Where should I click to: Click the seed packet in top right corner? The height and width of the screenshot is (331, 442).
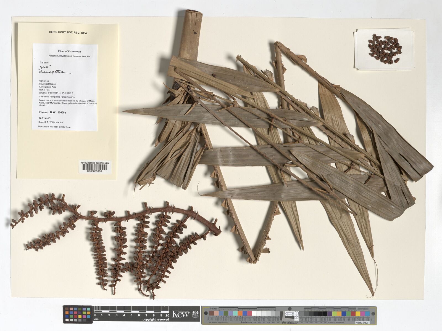pos(385,49)
